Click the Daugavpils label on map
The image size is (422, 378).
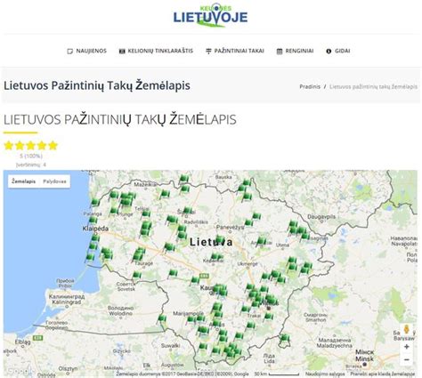321,217
